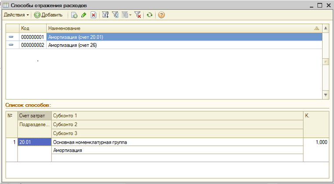The image size is (334, 184).
Task: Click the scroll up arrow of upper list
Action: tap(326, 28)
